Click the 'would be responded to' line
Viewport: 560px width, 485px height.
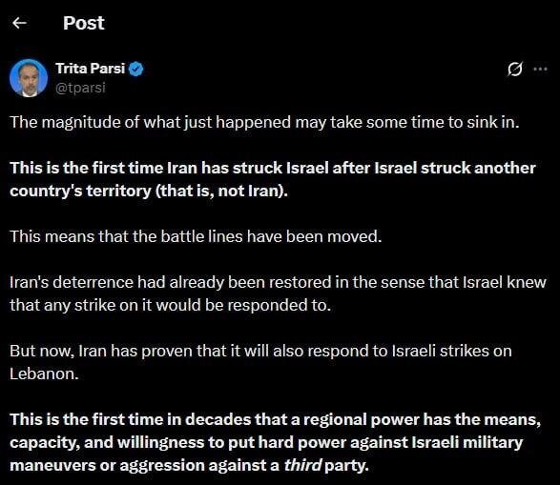(171, 305)
